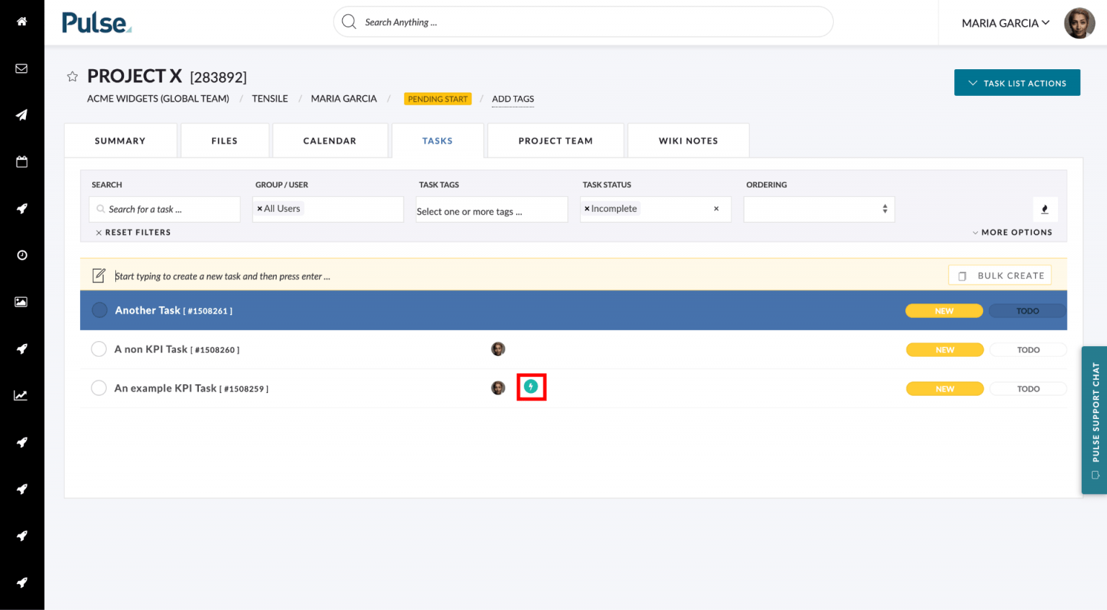This screenshot has height=610, width=1107.
Task: Expand the MORE OPTIONS section
Action: coord(1012,231)
